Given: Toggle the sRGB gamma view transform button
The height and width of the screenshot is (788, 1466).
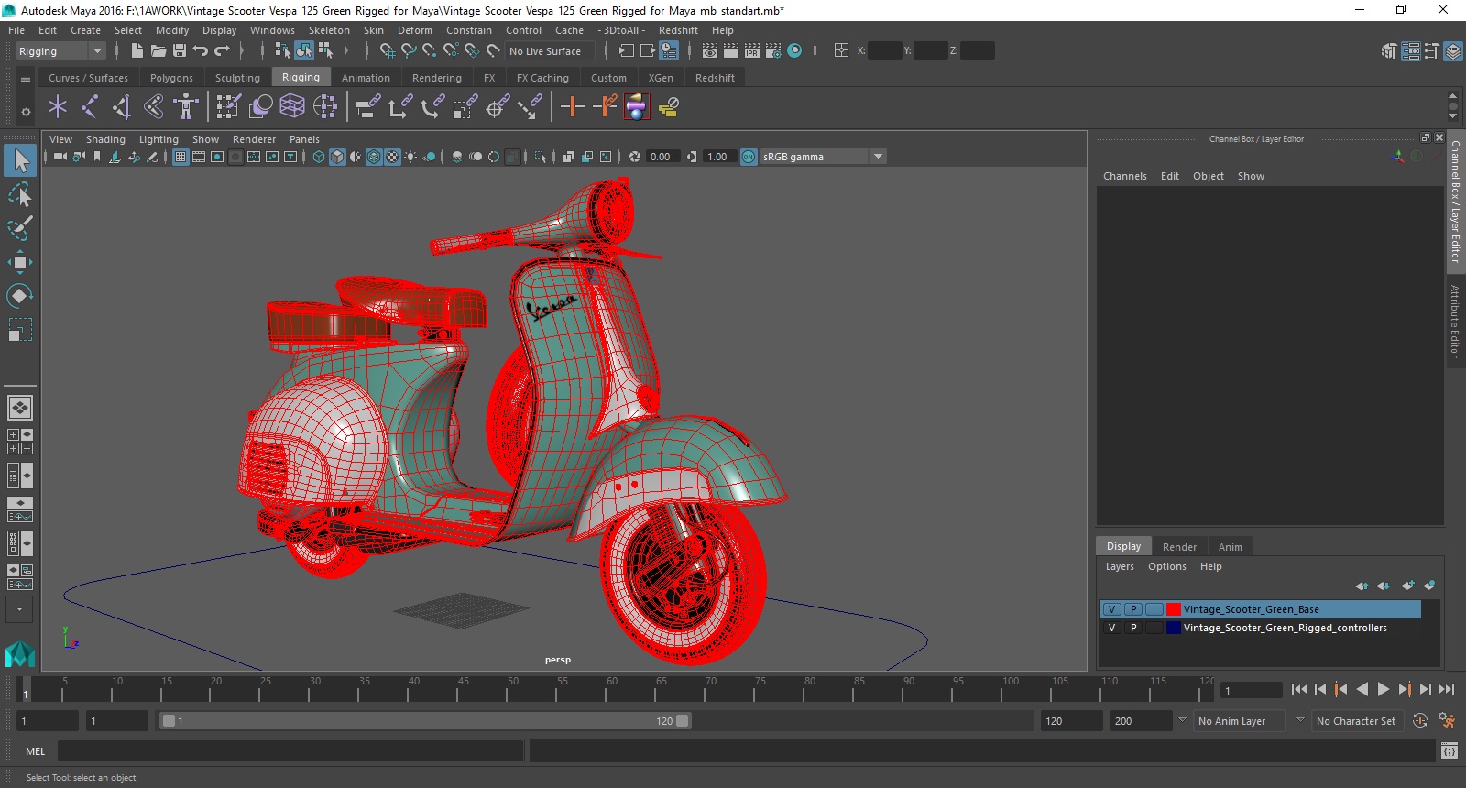Looking at the screenshot, I should pos(749,157).
